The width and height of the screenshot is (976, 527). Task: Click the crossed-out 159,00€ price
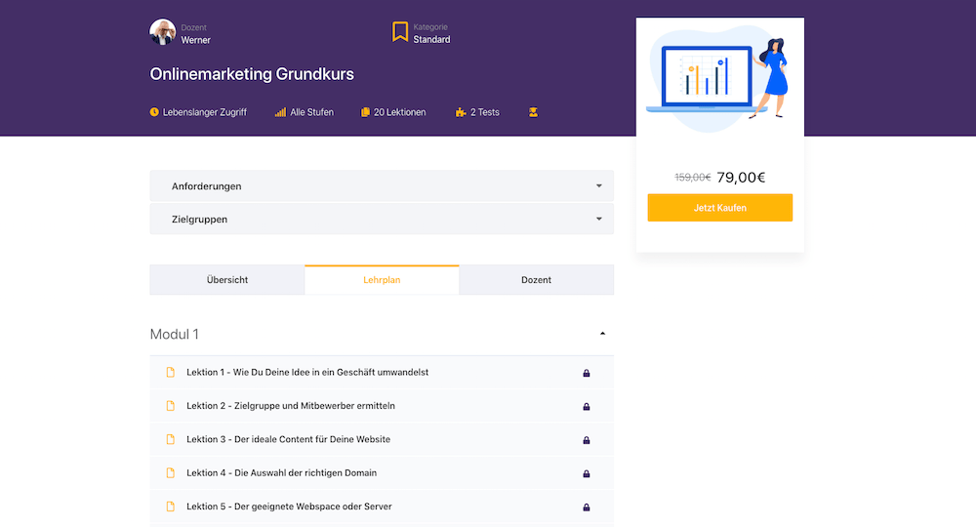[x=693, y=178]
